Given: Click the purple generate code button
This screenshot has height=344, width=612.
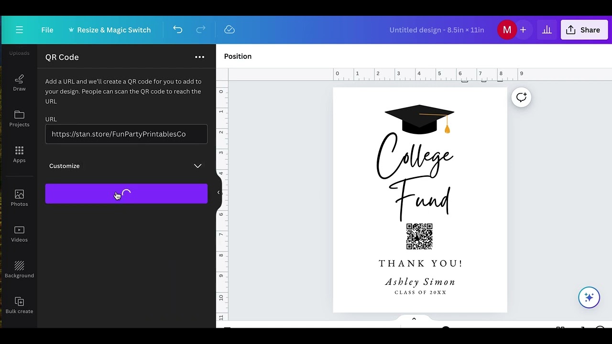Looking at the screenshot, I should click(x=126, y=193).
